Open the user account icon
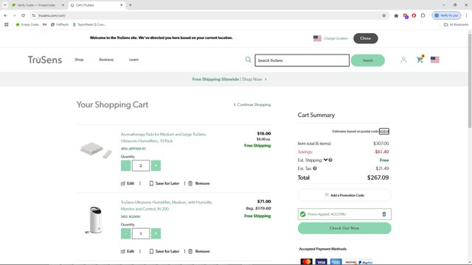Image resolution: width=472 pixels, height=265 pixels. click(x=403, y=60)
